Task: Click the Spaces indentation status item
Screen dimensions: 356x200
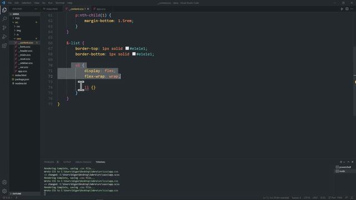Action: tap(296, 198)
